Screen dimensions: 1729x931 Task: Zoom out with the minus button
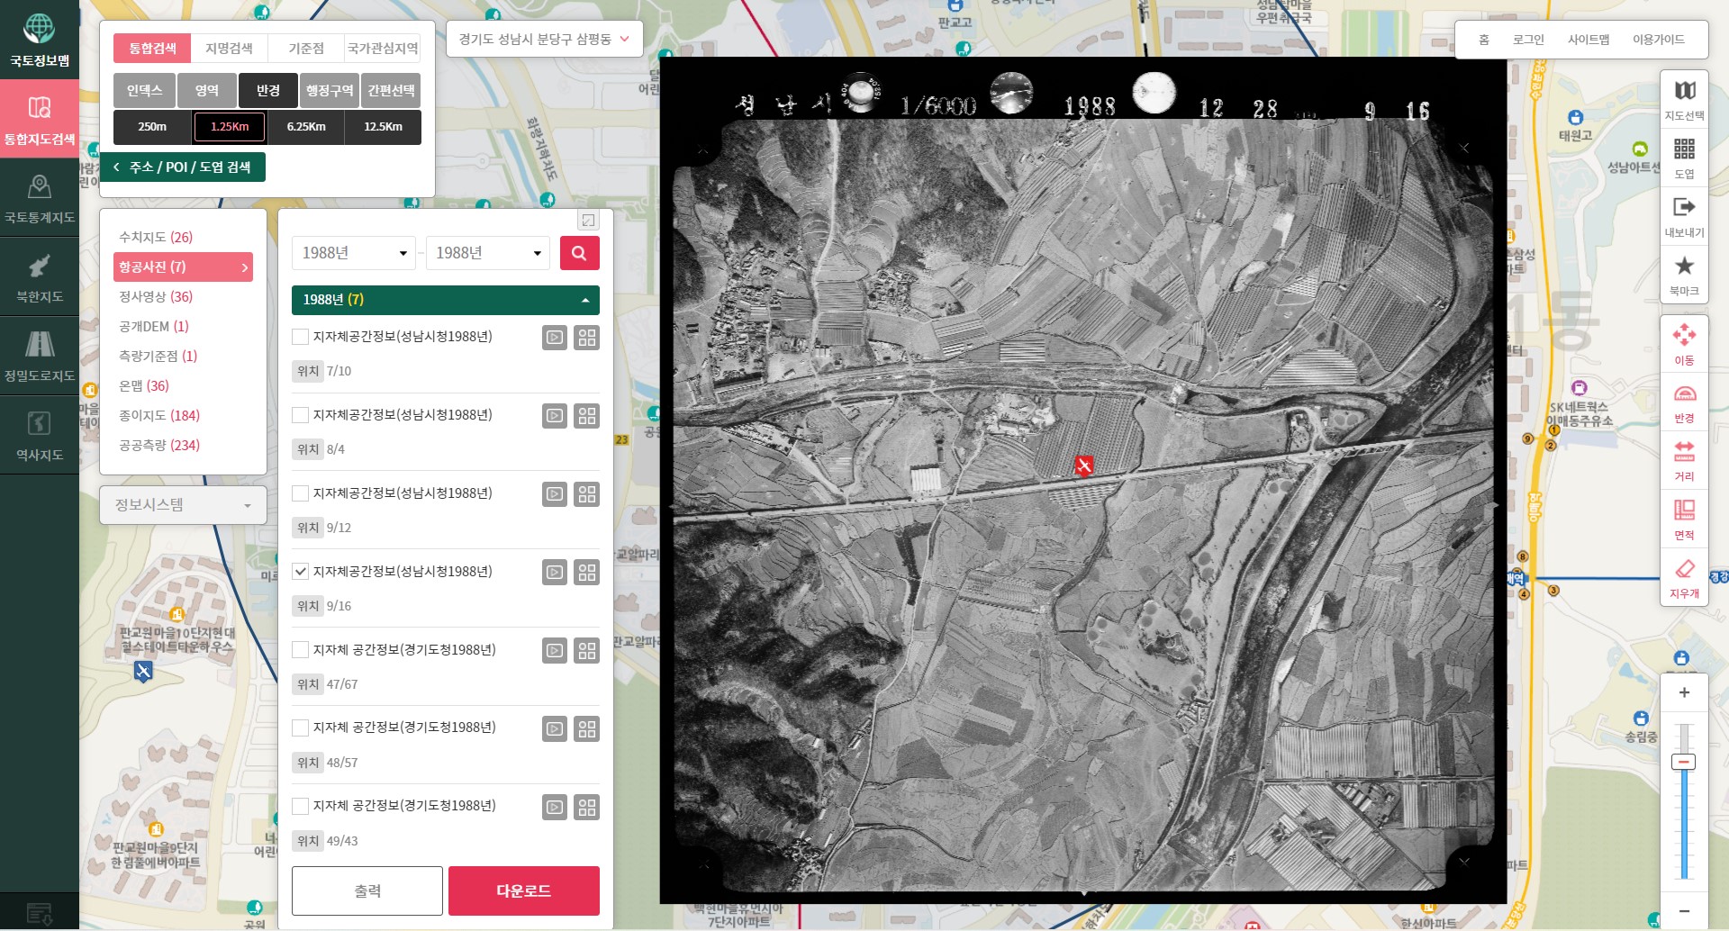1684,910
